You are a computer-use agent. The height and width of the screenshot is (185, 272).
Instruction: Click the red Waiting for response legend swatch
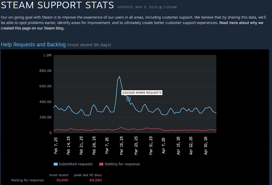coord(101,164)
